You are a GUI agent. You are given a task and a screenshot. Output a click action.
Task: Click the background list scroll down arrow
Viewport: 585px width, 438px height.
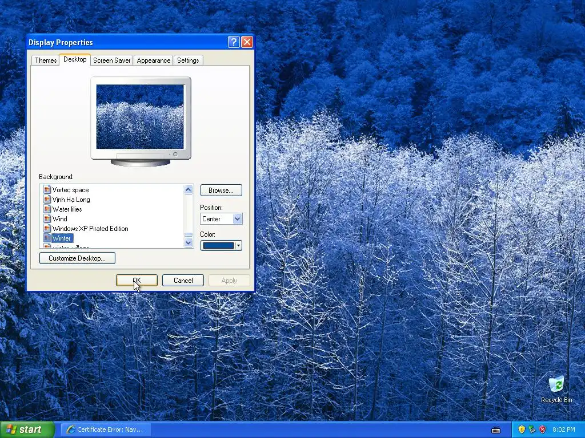point(189,243)
